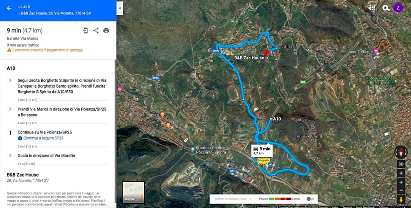Open the Traffico in tempo reale dropdown

(232, 199)
